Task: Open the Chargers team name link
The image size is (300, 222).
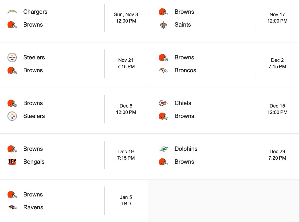Action: click(35, 12)
